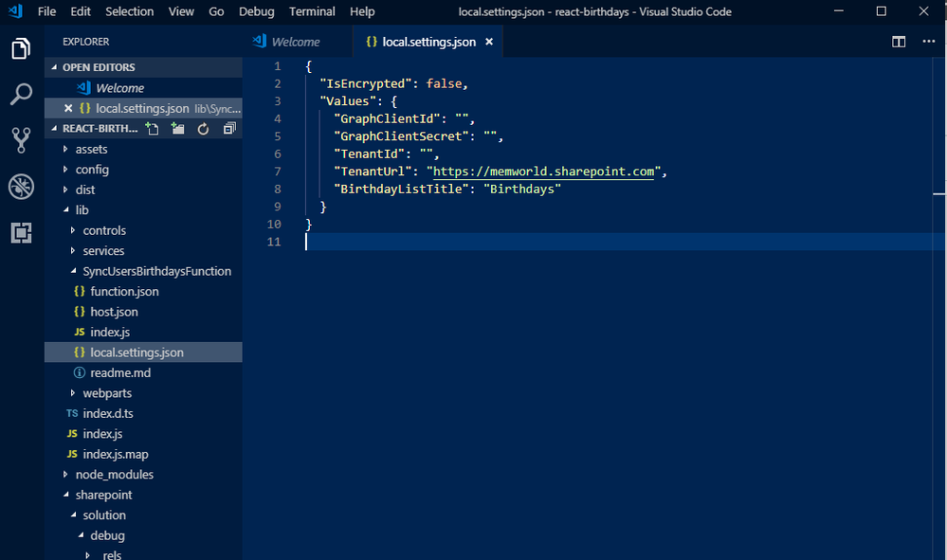
Task: Collapse all folders in explorer
Action: (x=229, y=129)
